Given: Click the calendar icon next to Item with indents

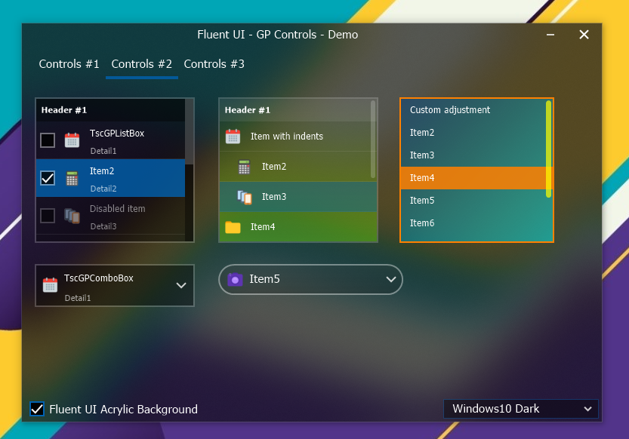Looking at the screenshot, I should pos(233,137).
